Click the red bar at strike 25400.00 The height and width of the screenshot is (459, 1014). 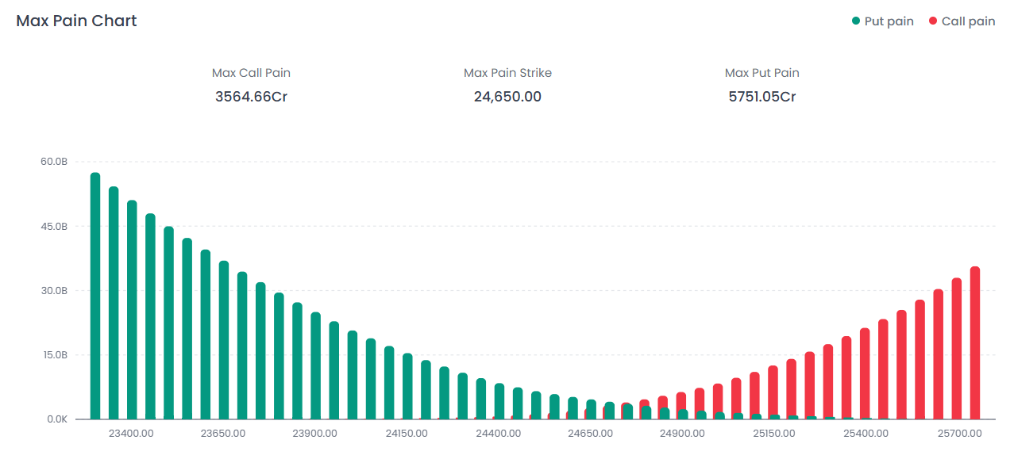(865, 374)
